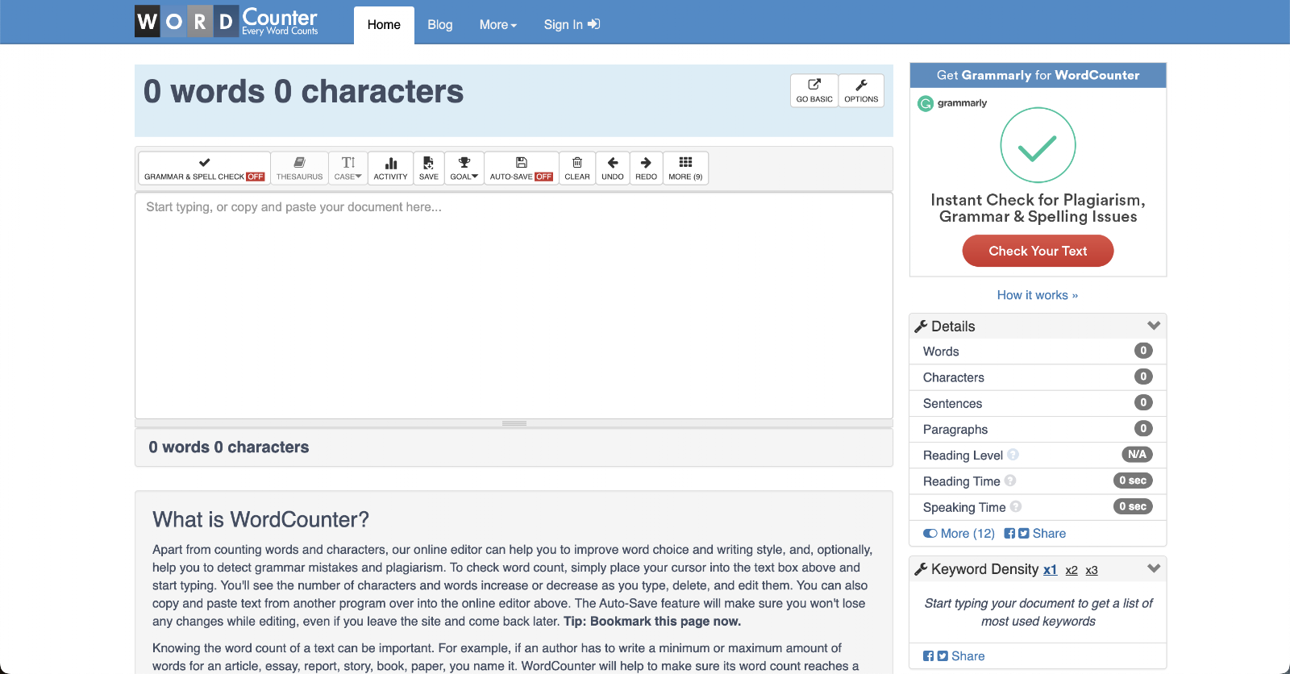Open the Thesaurus tool

[x=299, y=168]
